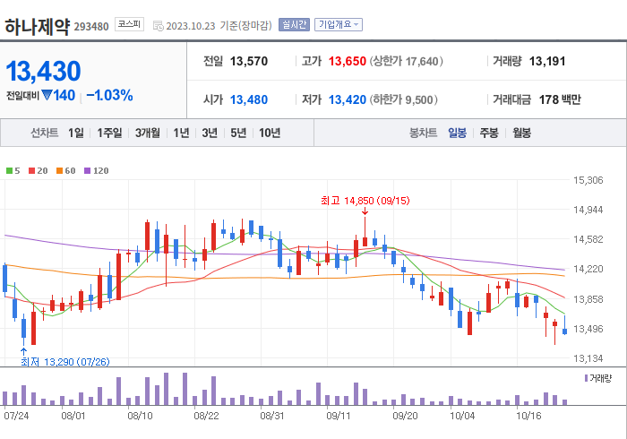Click the 시가 value 13,480
This screenshot has height=439, width=627.
249,99
